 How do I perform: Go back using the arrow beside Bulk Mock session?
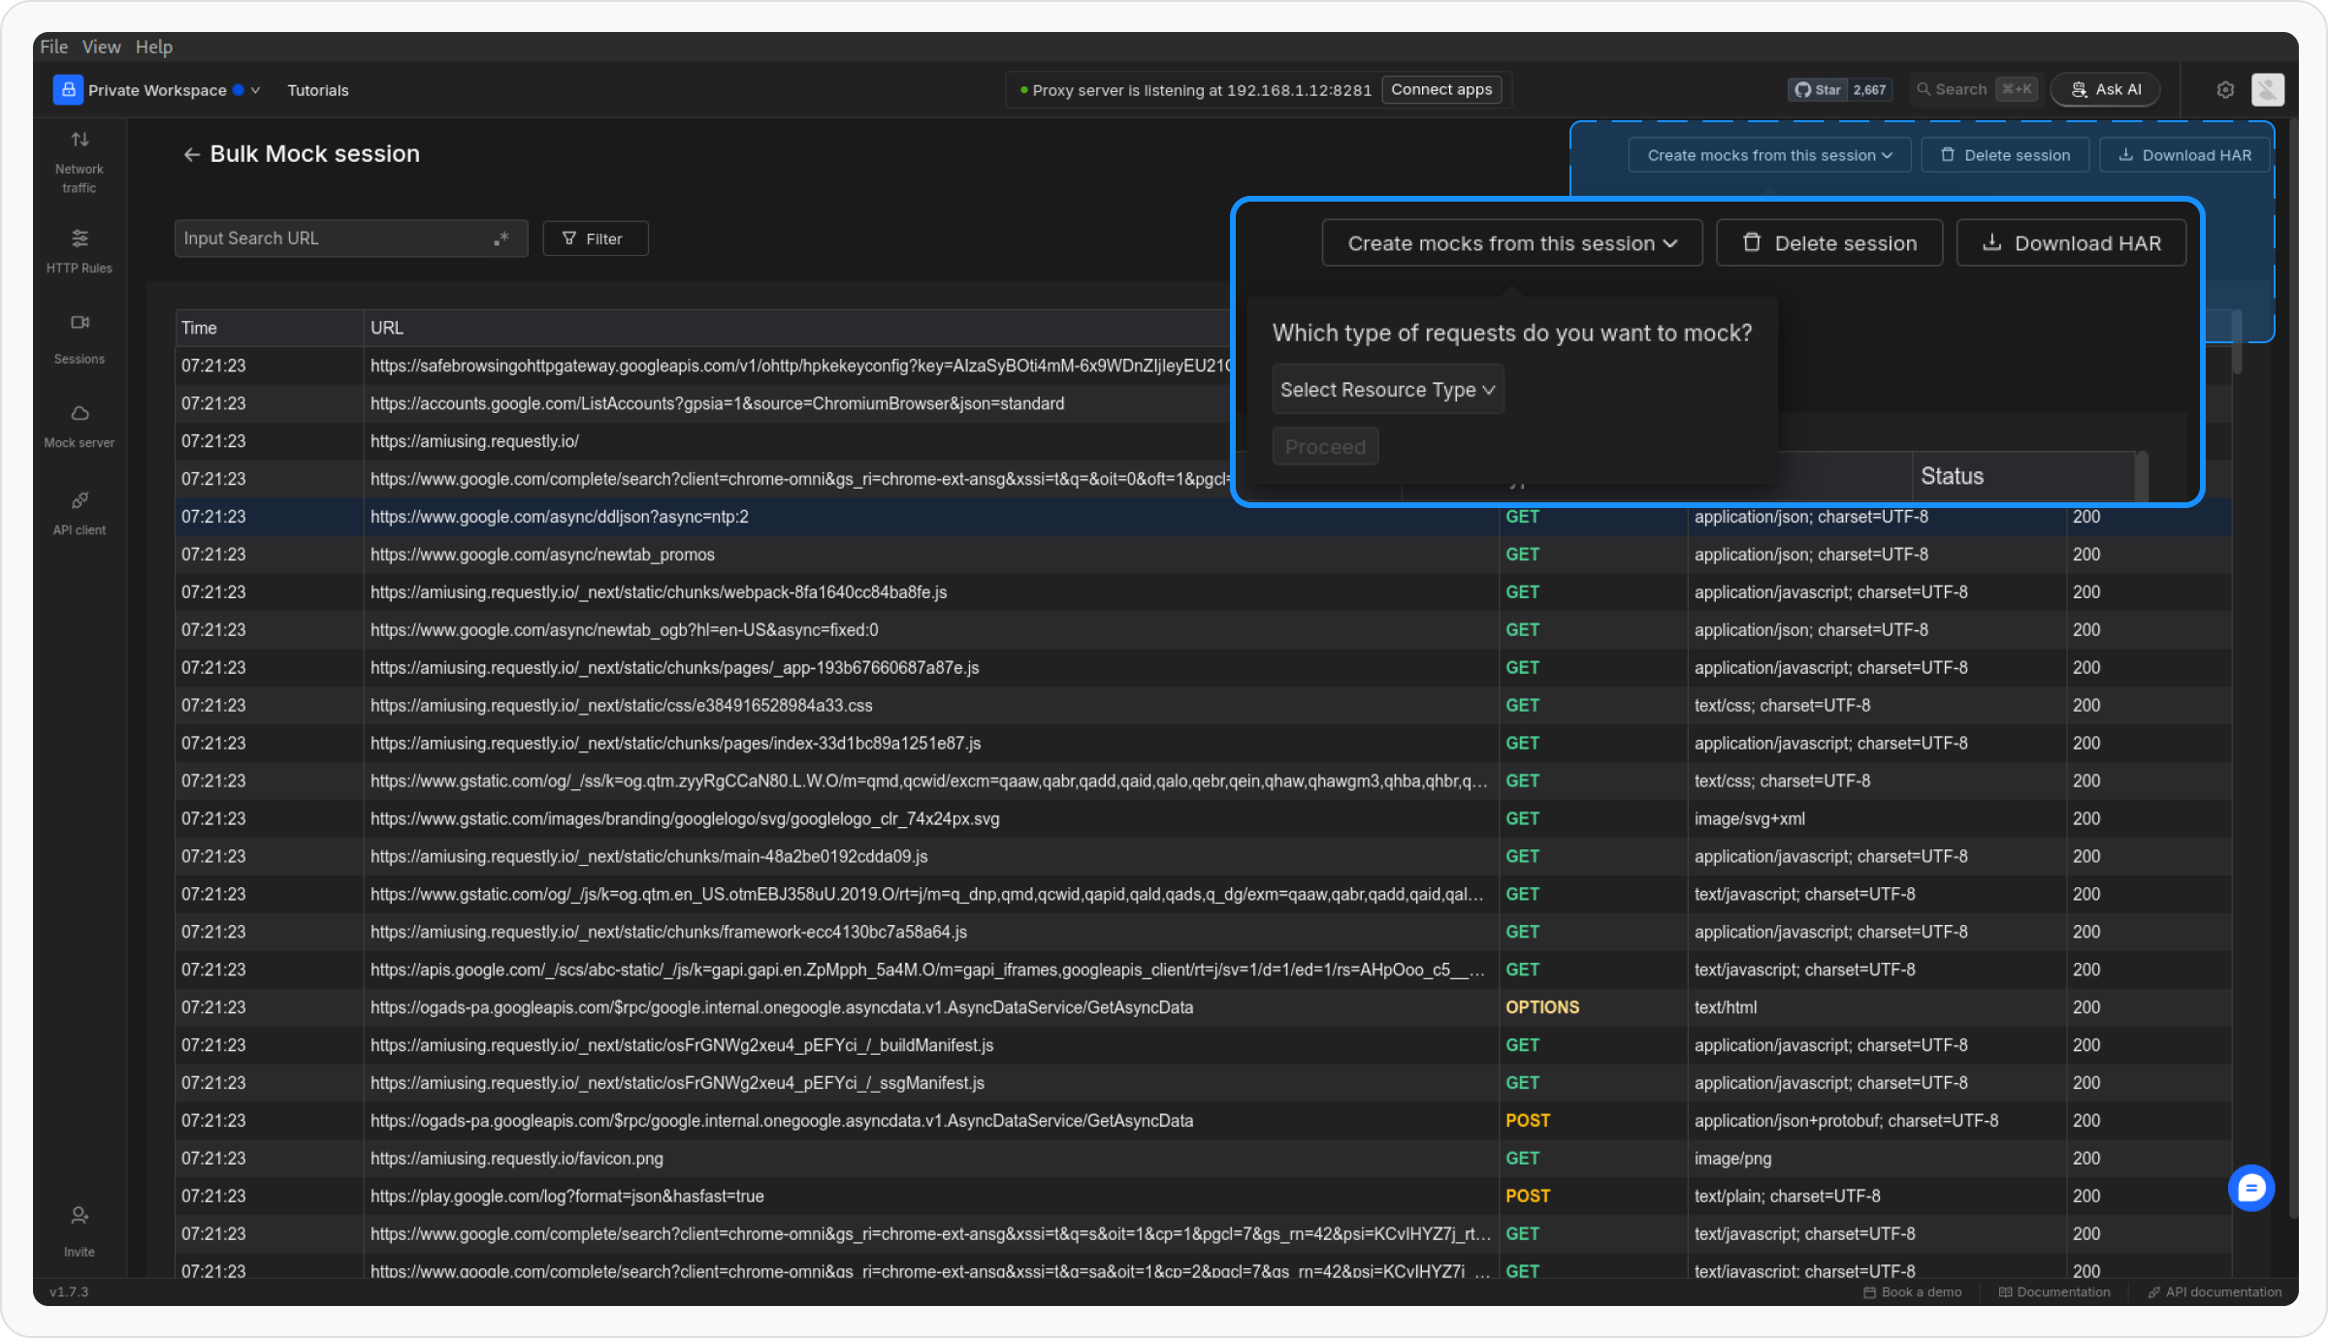(191, 155)
